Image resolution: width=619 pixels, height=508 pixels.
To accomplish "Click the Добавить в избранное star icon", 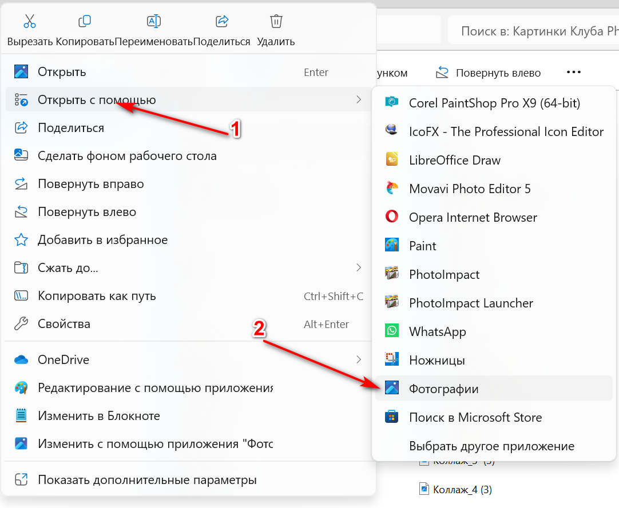I will coord(21,239).
